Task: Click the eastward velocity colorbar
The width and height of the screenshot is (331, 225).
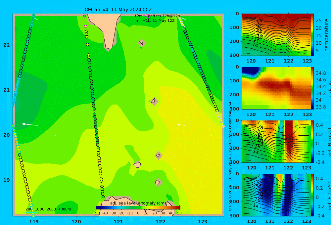Action: click(x=312, y=195)
